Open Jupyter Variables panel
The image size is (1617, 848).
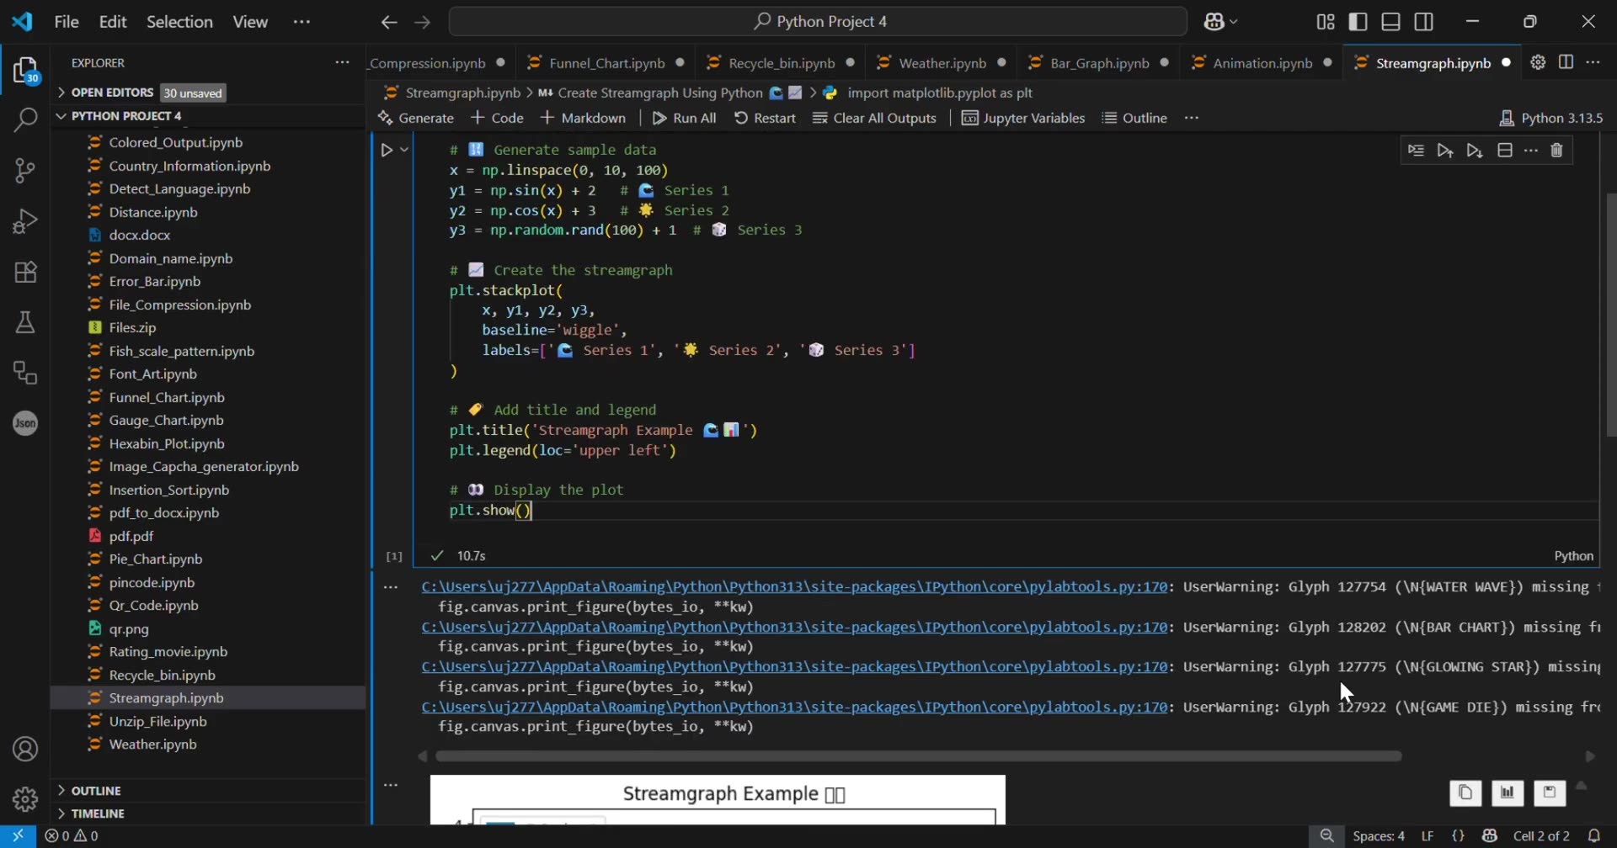click(1023, 118)
